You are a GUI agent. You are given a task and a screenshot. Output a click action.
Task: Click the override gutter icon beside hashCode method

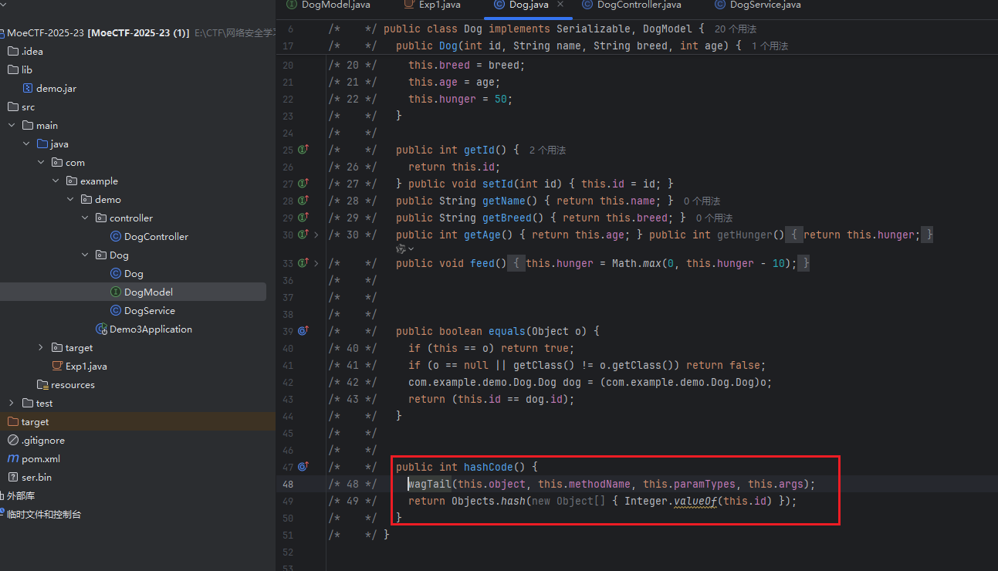[303, 467]
